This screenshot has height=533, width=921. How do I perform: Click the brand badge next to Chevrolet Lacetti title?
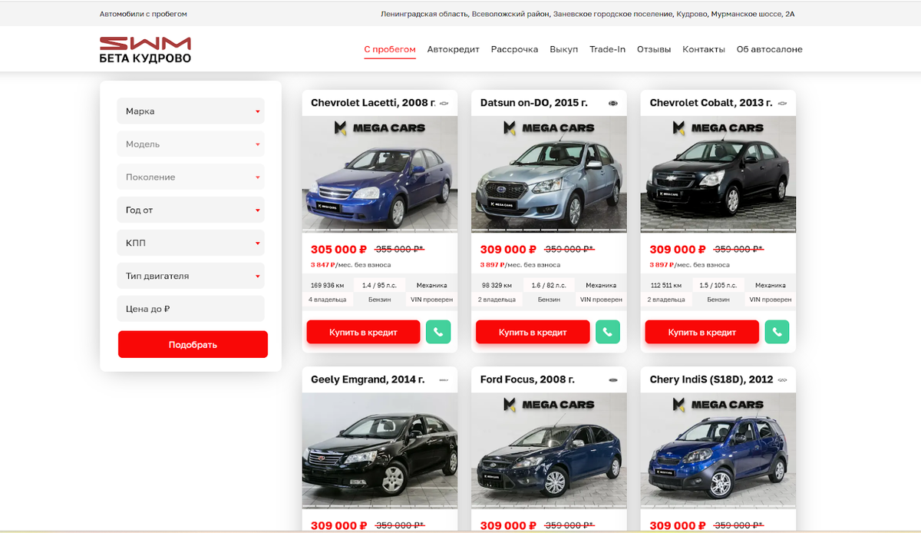(444, 103)
